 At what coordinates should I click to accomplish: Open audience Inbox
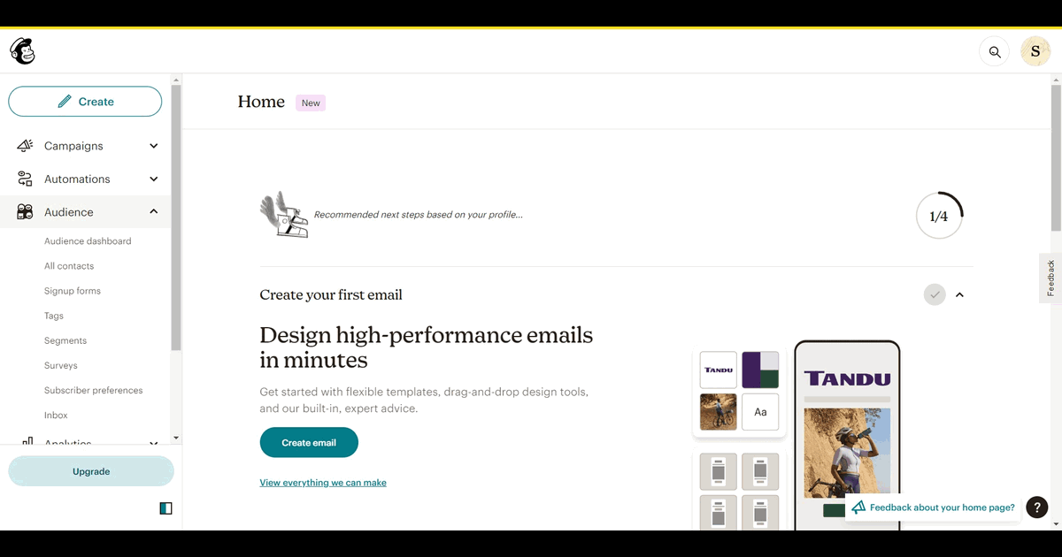pos(56,415)
